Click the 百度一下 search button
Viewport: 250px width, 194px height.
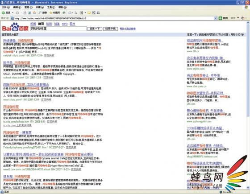95,29
